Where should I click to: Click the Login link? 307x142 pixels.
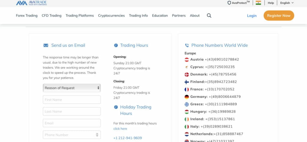tap(252, 16)
